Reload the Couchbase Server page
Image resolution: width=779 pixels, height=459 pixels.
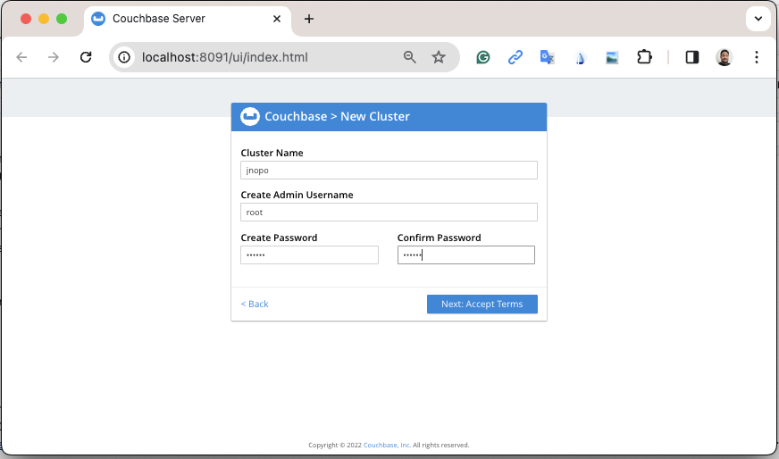(x=86, y=57)
